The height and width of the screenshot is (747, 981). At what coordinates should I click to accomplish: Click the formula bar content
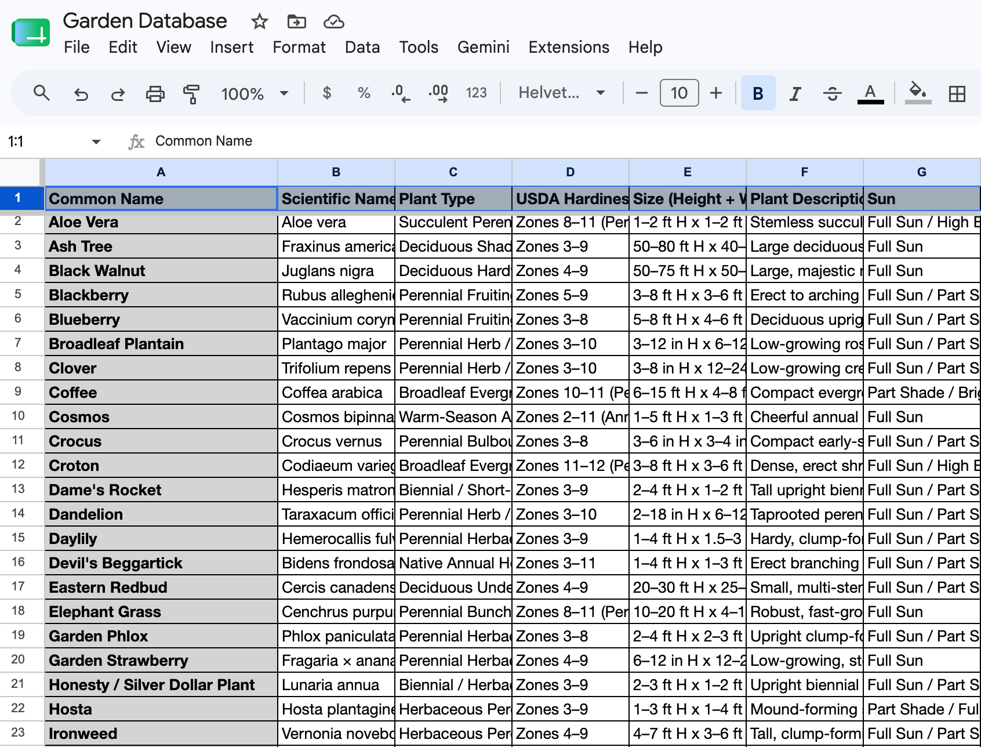204,141
